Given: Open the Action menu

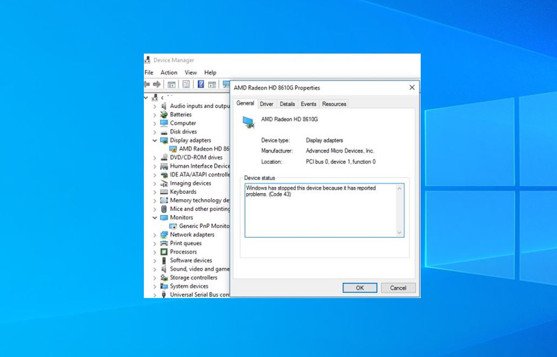Looking at the screenshot, I should pyautogui.click(x=169, y=72).
